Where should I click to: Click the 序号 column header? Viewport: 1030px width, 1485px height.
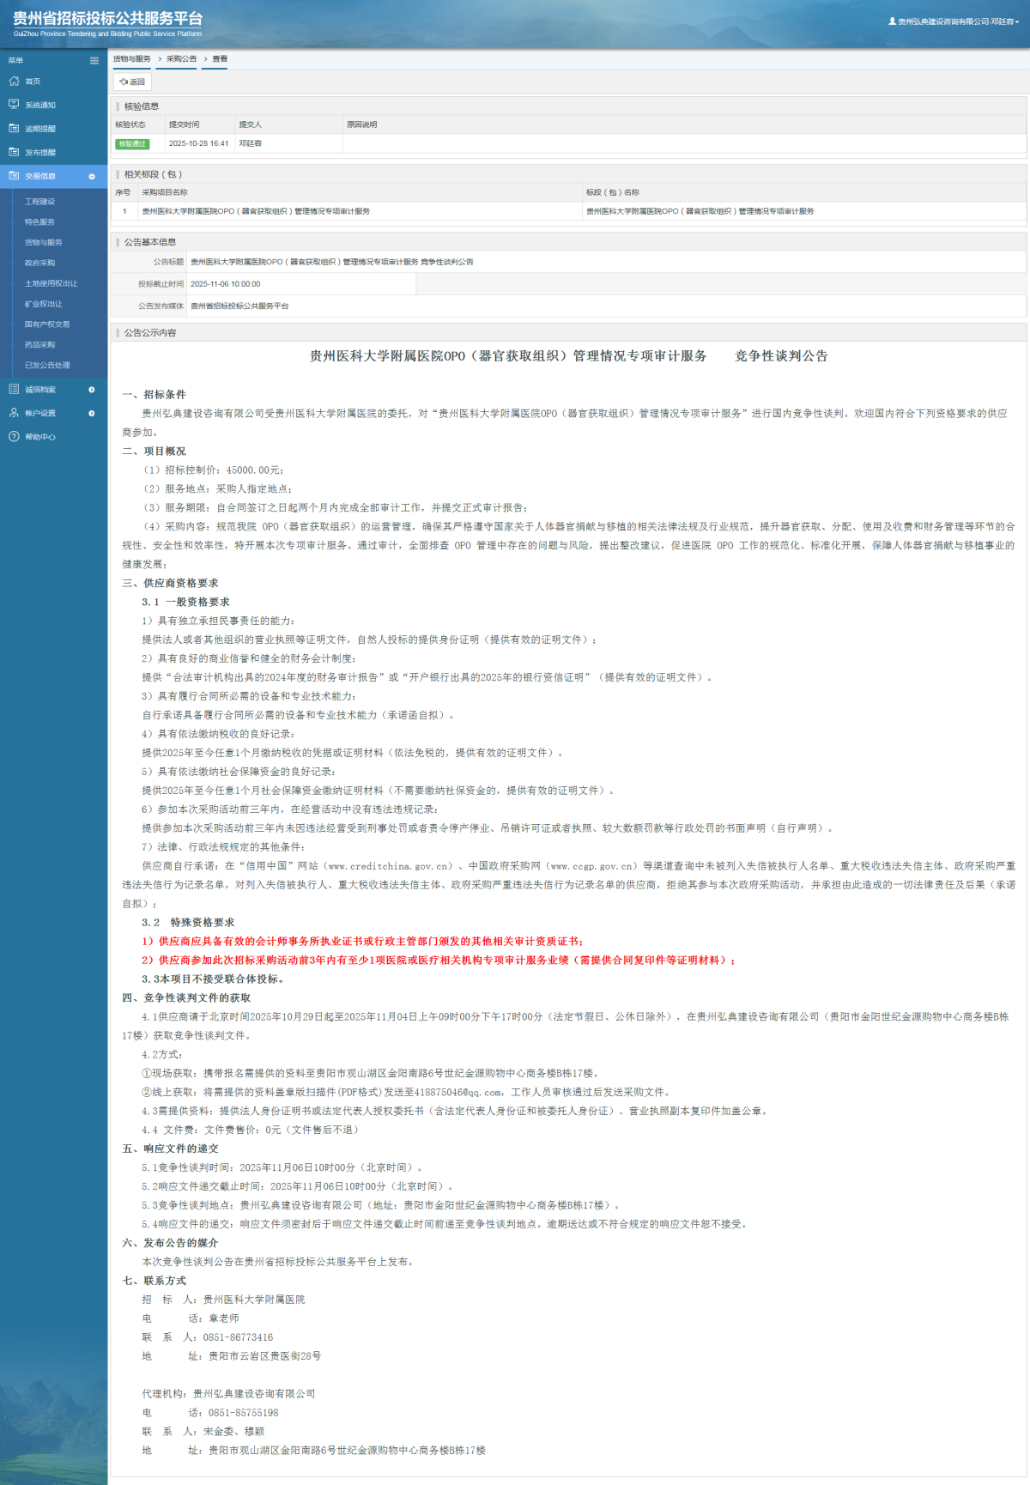[123, 192]
